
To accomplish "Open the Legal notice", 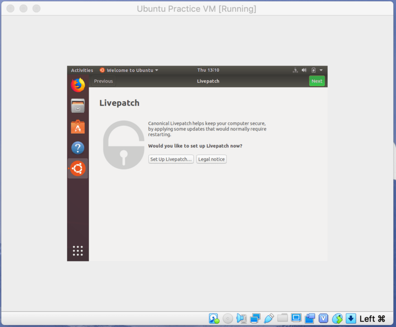I will (x=211, y=159).
